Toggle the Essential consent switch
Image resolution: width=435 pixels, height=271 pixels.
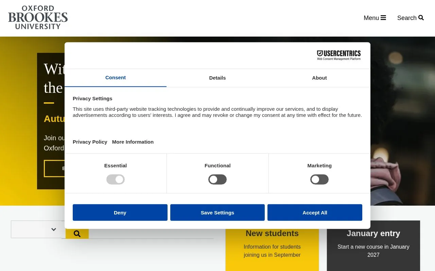[x=116, y=180]
